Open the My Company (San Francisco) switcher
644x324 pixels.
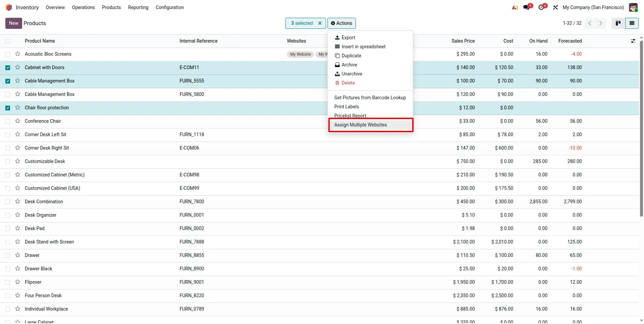(x=593, y=7)
